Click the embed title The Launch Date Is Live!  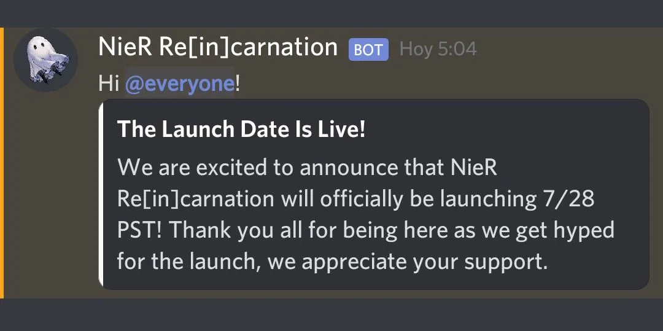tap(241, 130)
